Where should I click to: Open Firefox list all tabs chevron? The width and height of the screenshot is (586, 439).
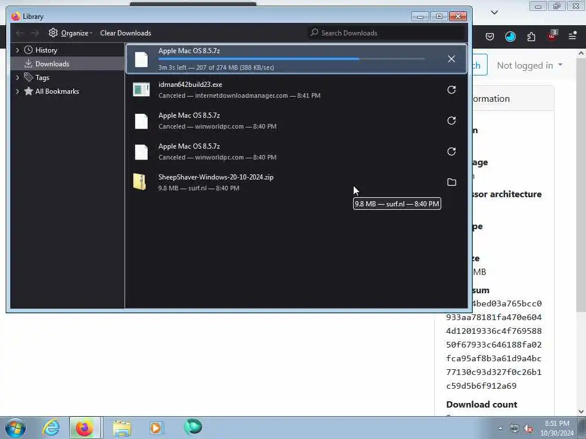(494, 13)
